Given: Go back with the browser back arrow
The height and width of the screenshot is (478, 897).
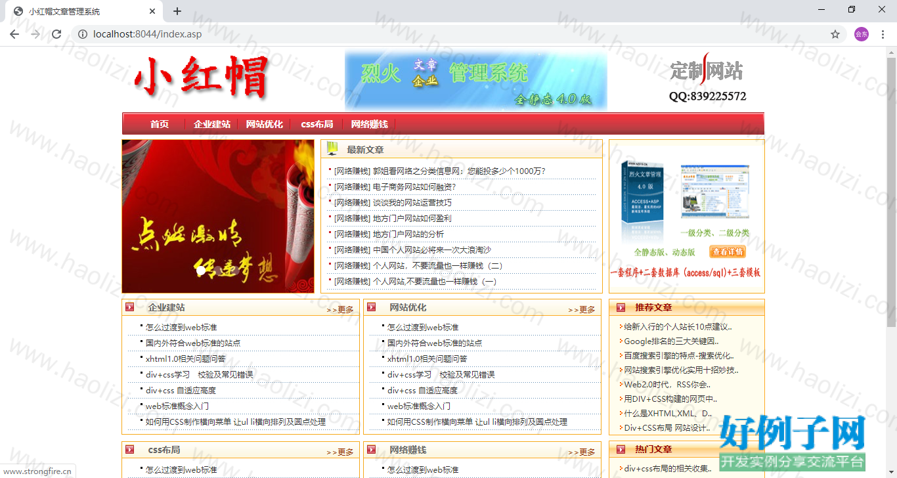Looking at the screenshot, I should [14, 34].
